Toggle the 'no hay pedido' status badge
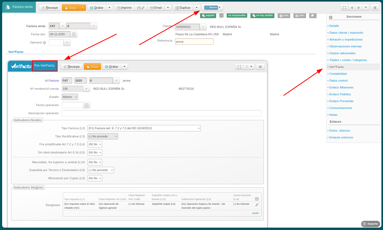The height and width of the screenshot is (230, 383). 262,16
